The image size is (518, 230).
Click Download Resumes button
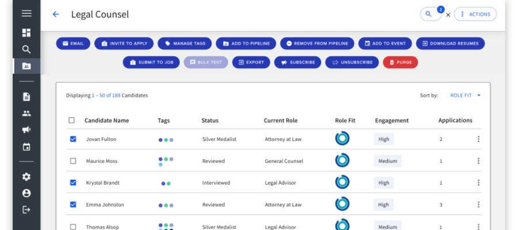(450, 44)
